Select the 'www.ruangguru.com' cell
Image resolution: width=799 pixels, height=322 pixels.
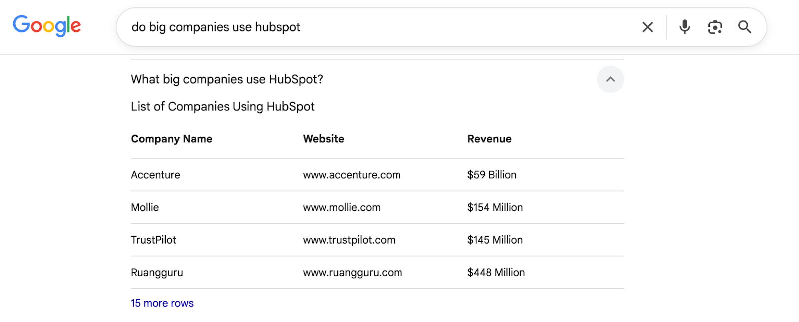pos(353,273)
